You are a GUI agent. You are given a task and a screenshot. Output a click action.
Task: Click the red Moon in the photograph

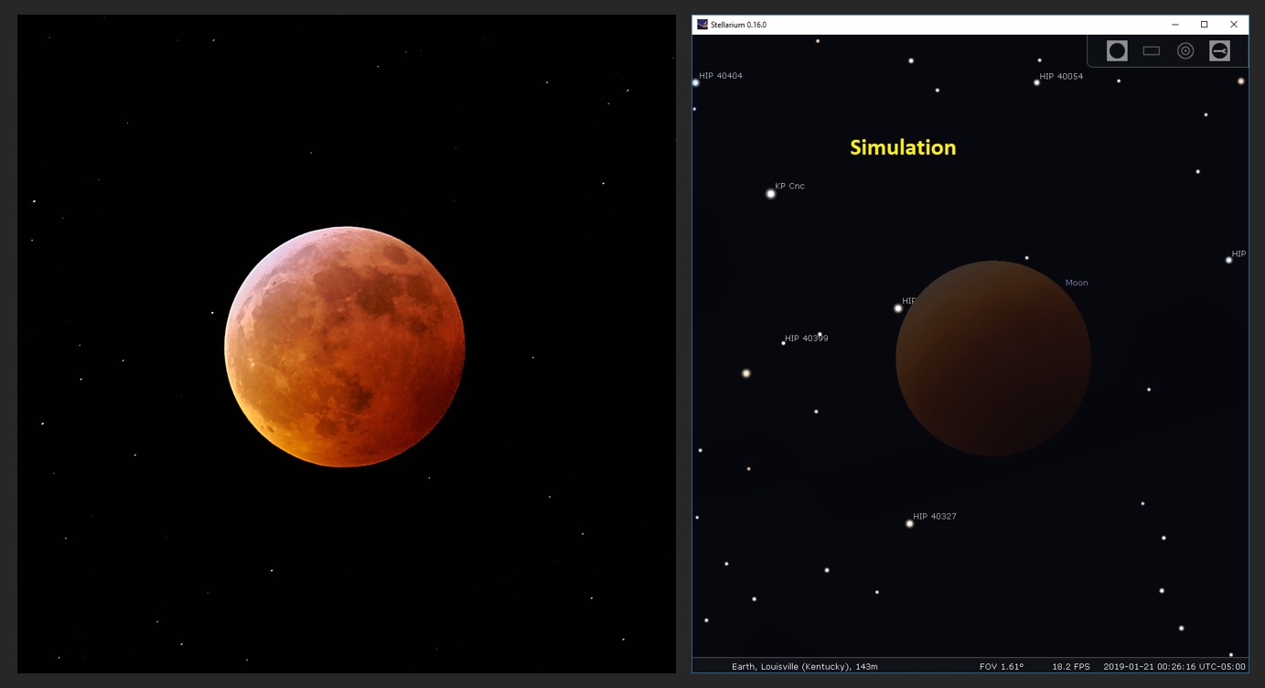(345, 347)
